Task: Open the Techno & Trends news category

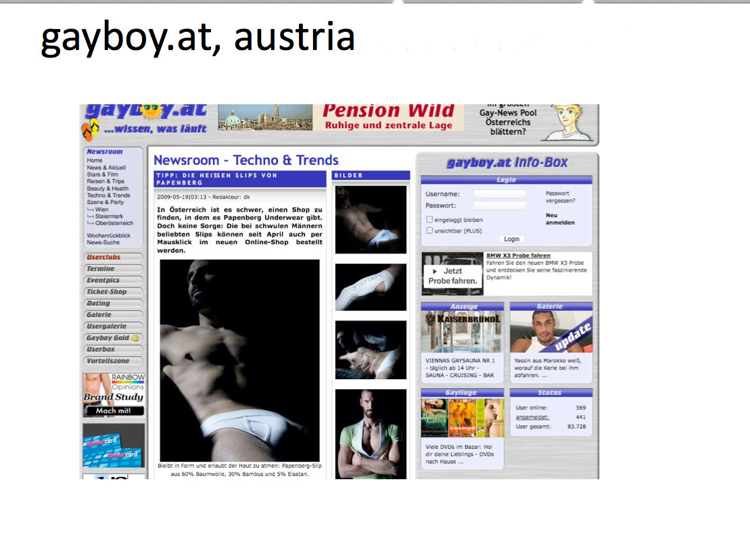Action: pyautogui.click(x=108, y=195)
